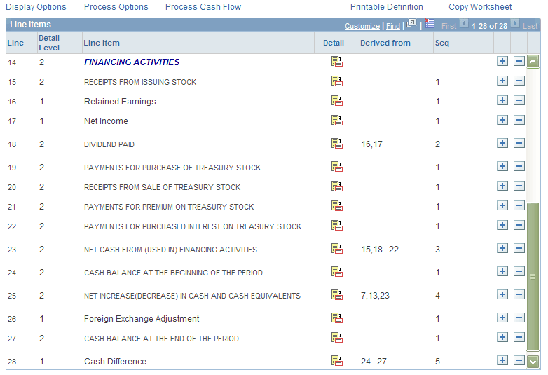The height and width of the screenshot is (375, 548).
Task: Open detail for FINANCING ACTIVITIES line
Action: [x=337, y=62]
